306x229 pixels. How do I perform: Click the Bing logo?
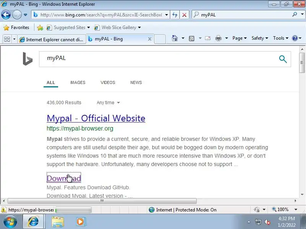(28, 59)
